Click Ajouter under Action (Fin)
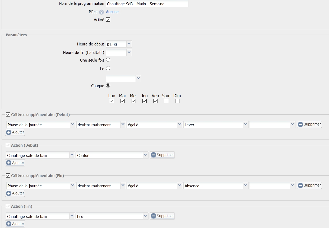Viewport: 329px width, 228px height. (x=15, y=224)
